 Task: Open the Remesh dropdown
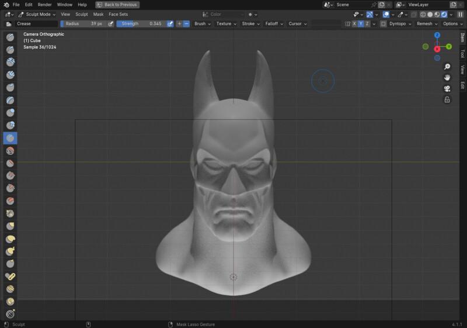pyautogui.click(x=427, y=24)
